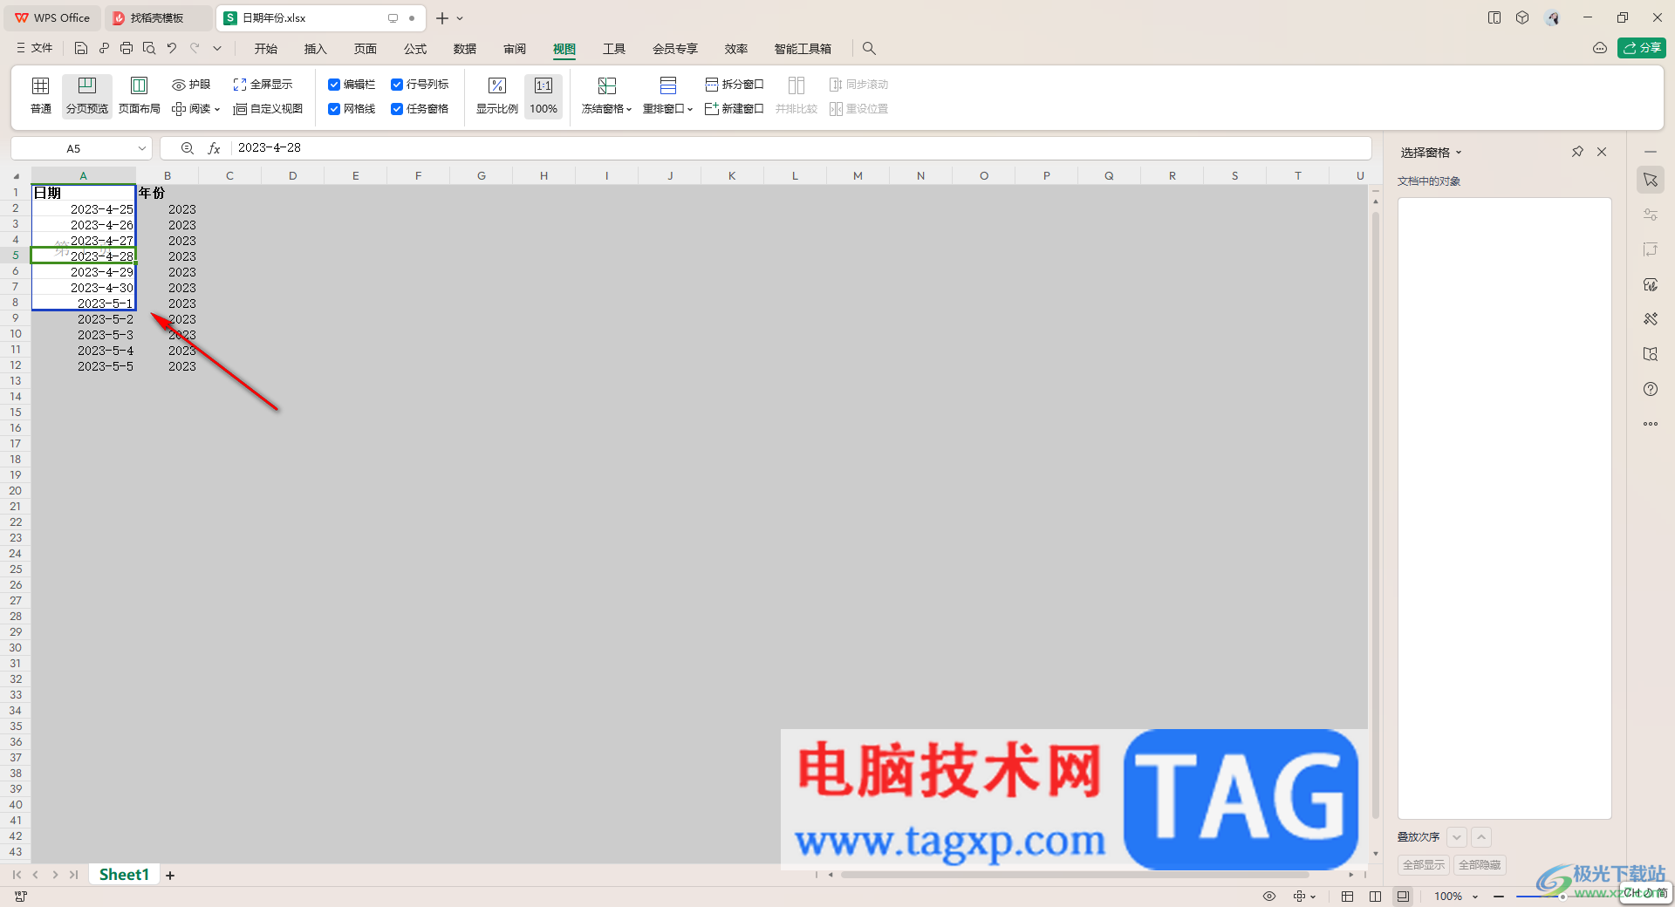Open the File (文件) menu

(x=35, y=49)
